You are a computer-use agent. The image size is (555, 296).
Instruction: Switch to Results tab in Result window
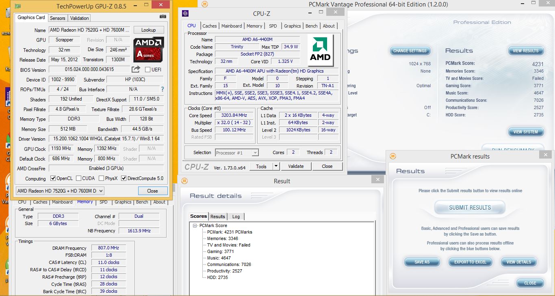click(x=218, y=217)
